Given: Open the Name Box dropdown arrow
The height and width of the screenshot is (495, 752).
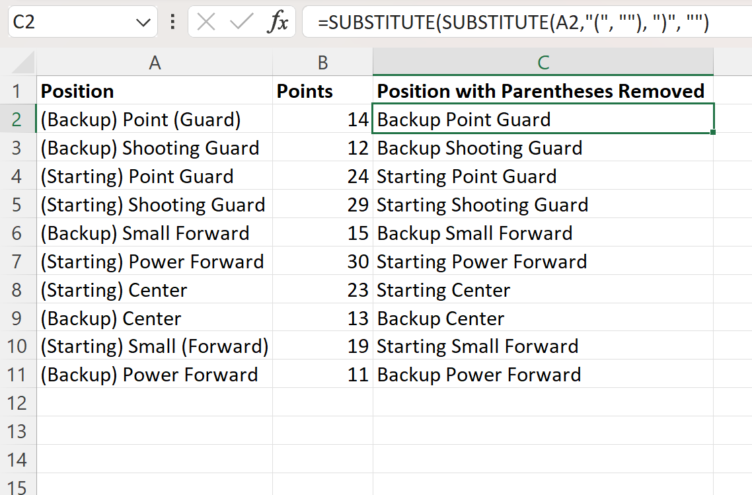Looking at the screenshot, I should pyautogui.click(x=142, y=22).
